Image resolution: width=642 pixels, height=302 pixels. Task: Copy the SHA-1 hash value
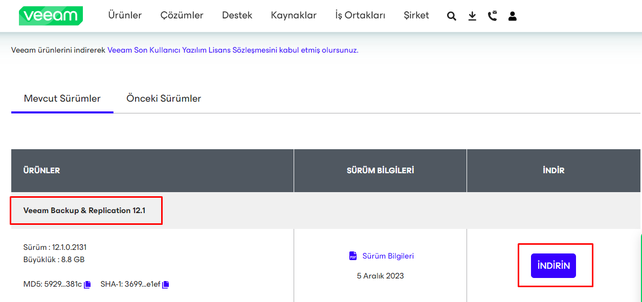pyautogui.click(x=165, y=285)
